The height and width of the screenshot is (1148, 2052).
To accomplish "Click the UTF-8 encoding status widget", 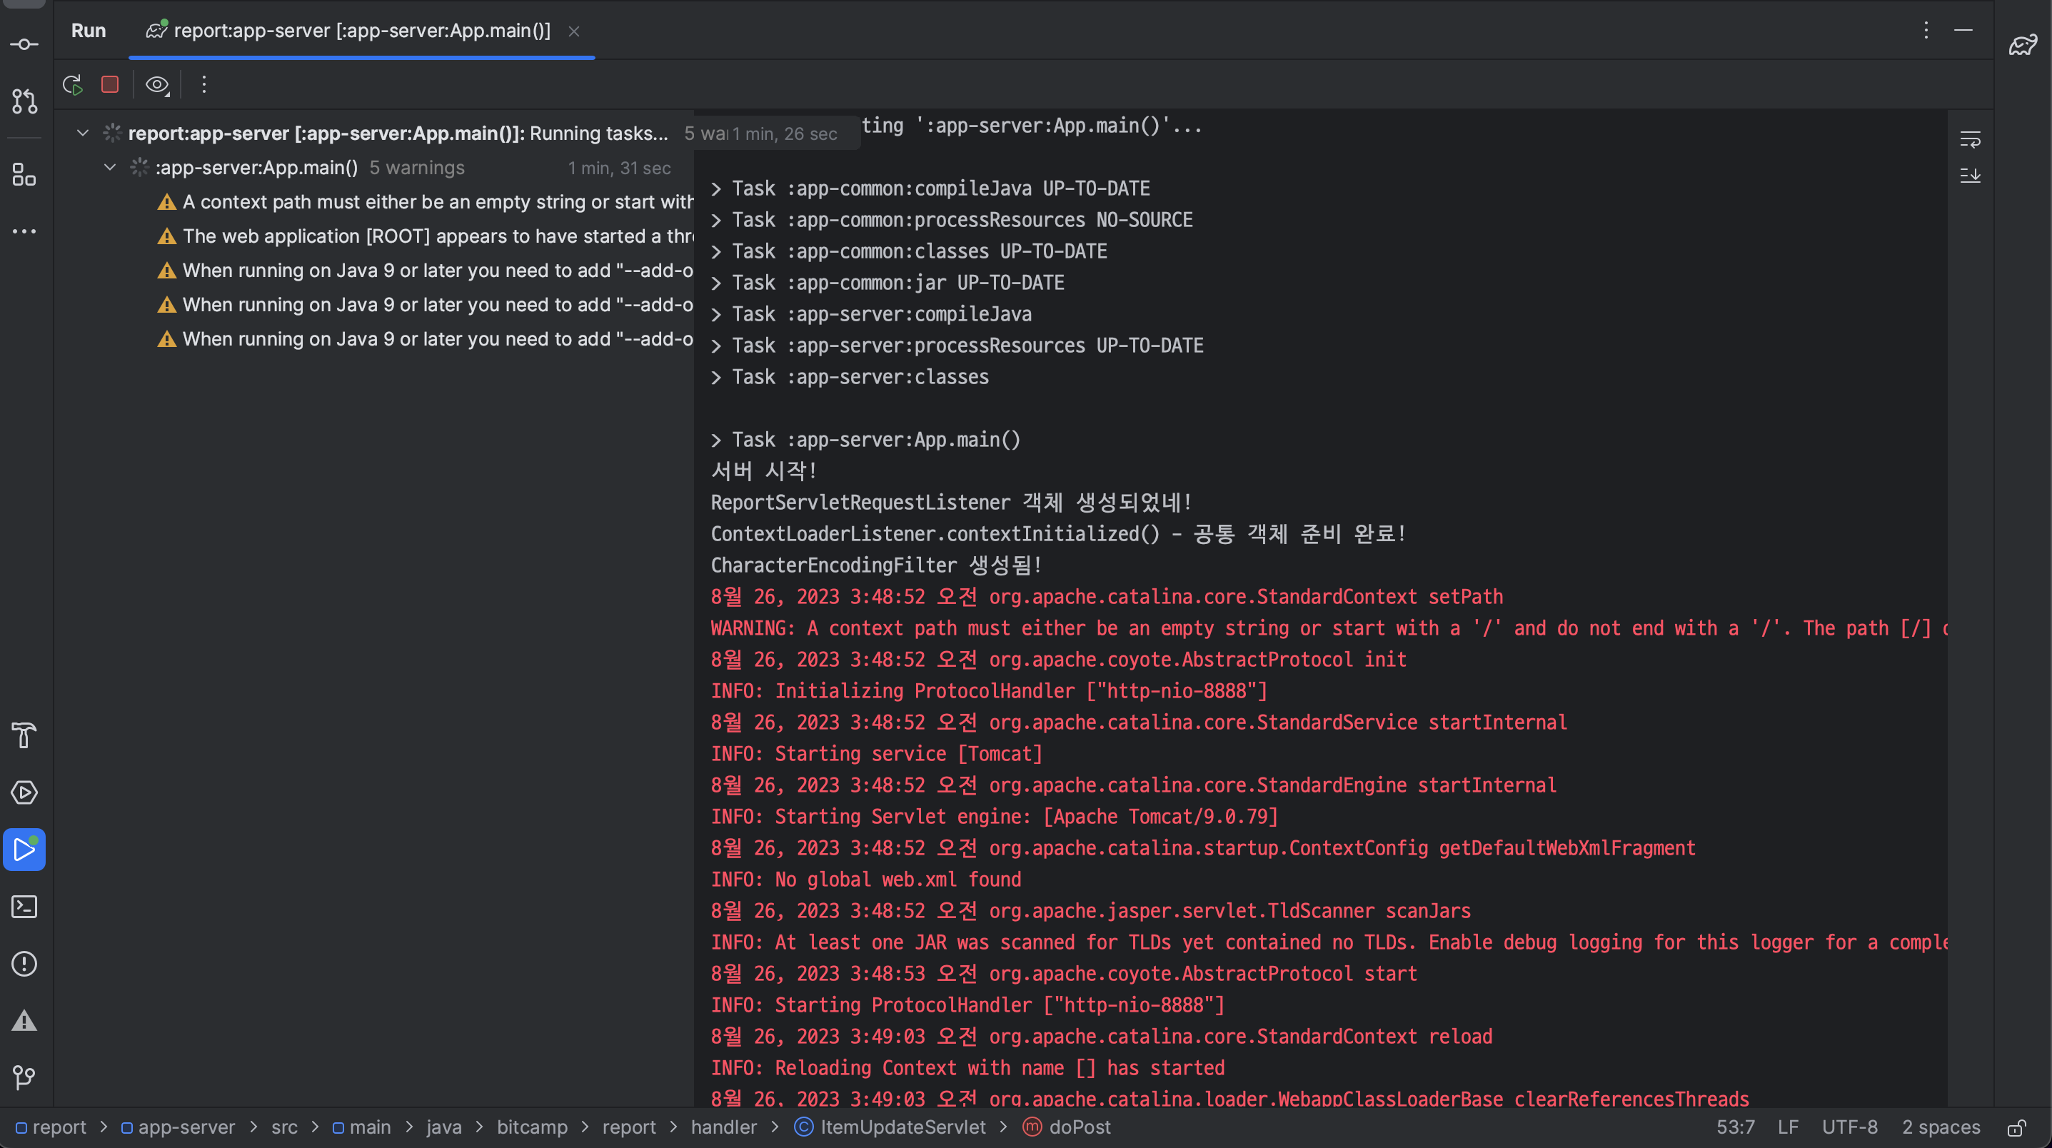I will (x=1849, y=1127).
